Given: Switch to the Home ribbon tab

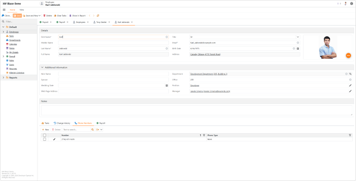Looking at the screenshot, I should pos(12,10).
